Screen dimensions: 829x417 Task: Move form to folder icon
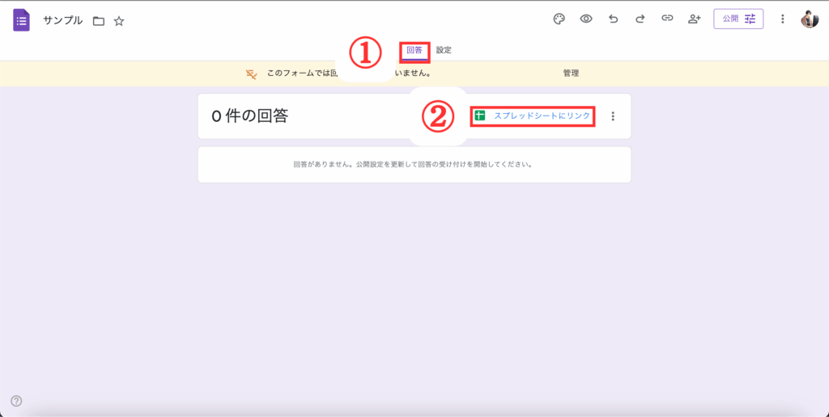[98, 21]
